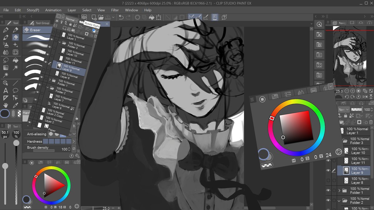Click the brush size vertical slider handle
The height and width of the screenshot is (210, 374).
point(5,166)
